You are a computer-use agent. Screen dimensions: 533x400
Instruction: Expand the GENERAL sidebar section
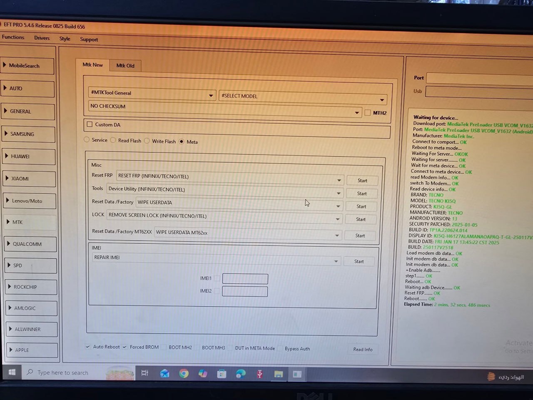[28, 112]
